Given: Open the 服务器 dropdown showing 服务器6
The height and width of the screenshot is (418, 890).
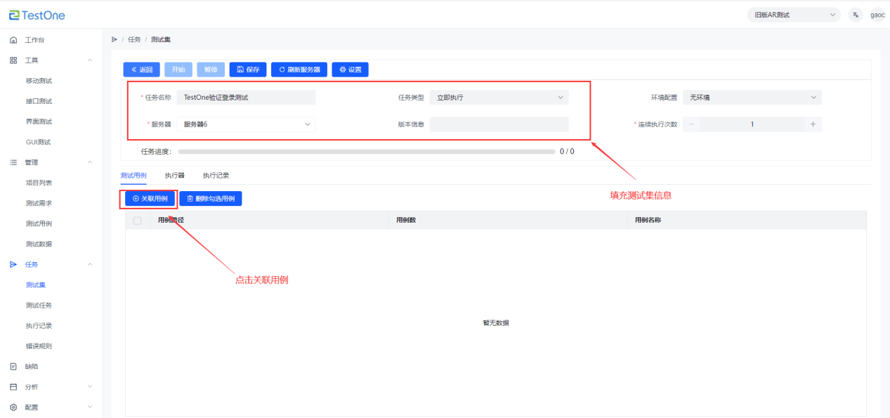Looking at the screenshot, I should (x=246, y=124).
